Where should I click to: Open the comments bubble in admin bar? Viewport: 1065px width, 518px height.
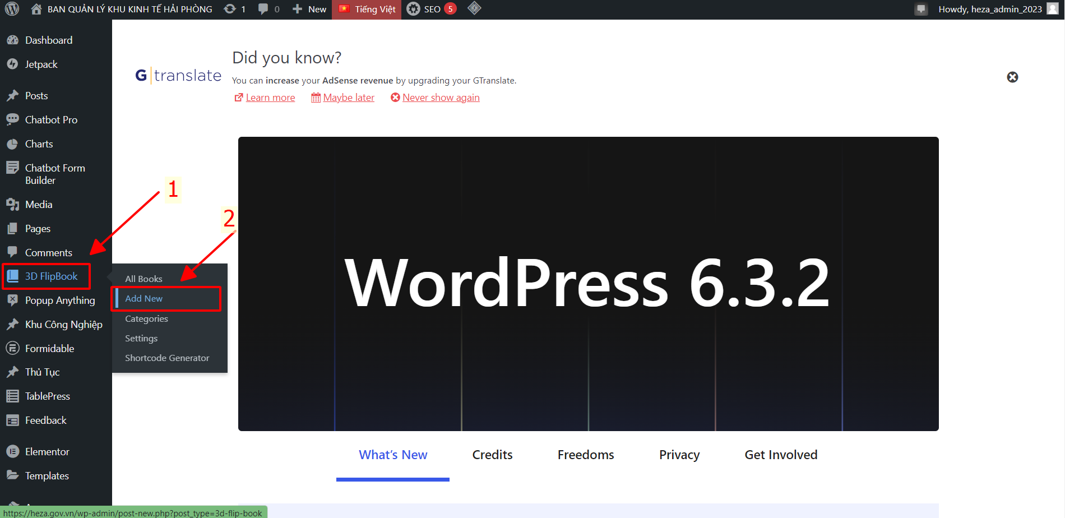[x=268, y=9]
